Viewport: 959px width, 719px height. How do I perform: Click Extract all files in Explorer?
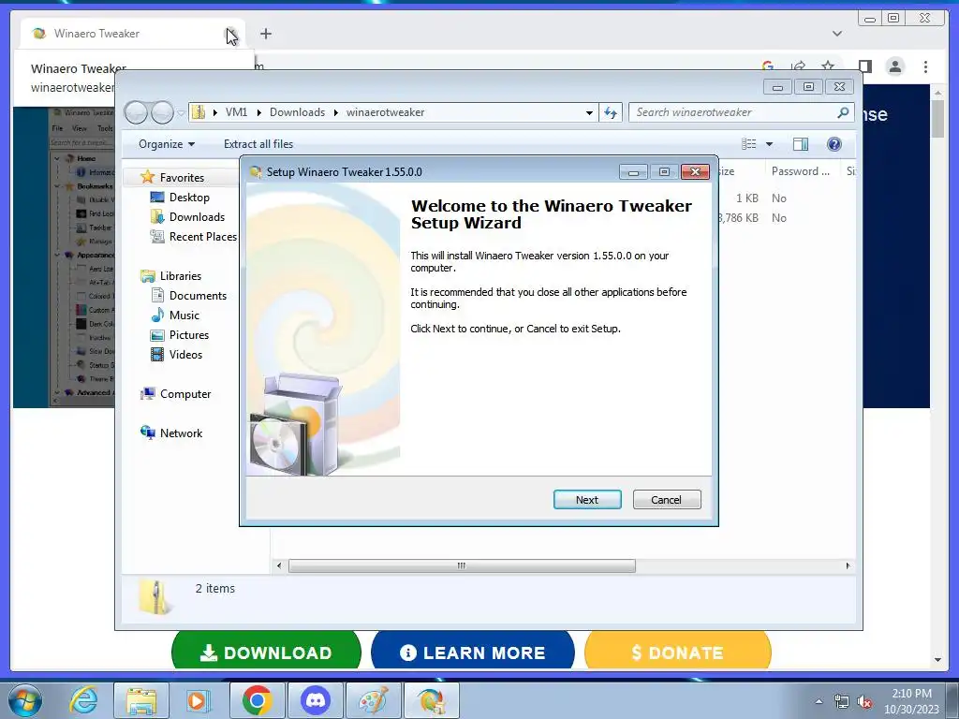(x=258, y=143)
